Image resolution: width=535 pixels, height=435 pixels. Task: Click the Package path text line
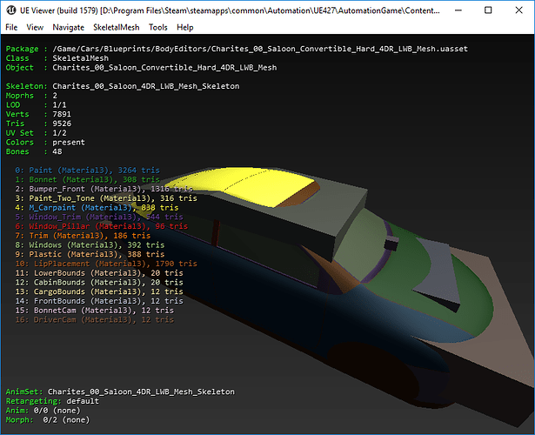237,49
